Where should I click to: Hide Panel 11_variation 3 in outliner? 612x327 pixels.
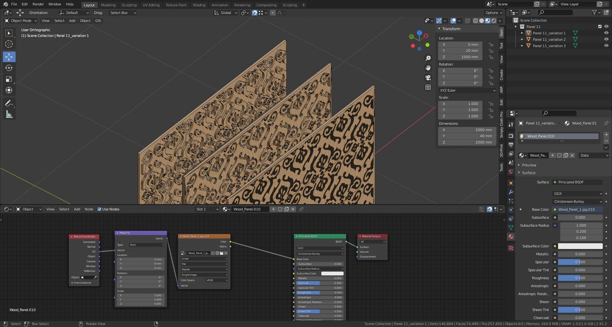tap(606, 46)
